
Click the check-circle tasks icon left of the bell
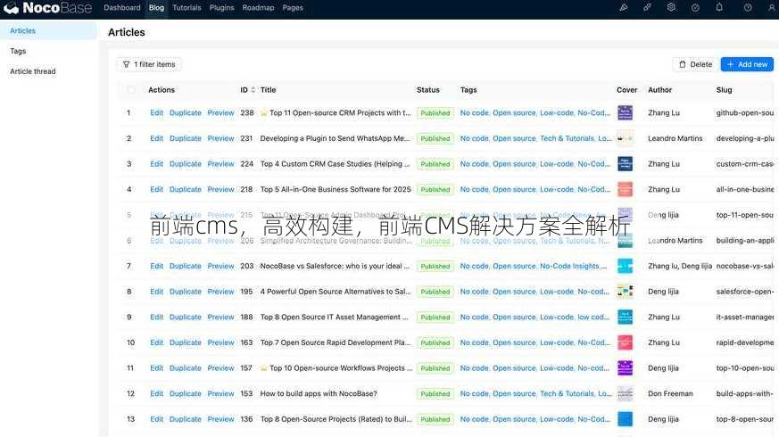(695, 7)
